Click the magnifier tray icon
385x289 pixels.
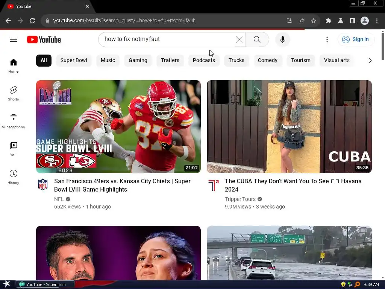pyautogui.click(x=357, y=284)
